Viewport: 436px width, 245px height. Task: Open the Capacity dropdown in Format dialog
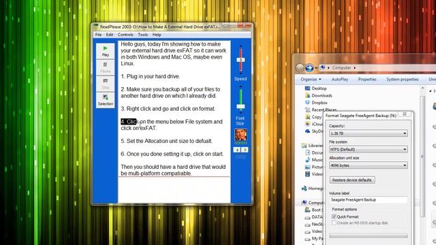[368, 133]
